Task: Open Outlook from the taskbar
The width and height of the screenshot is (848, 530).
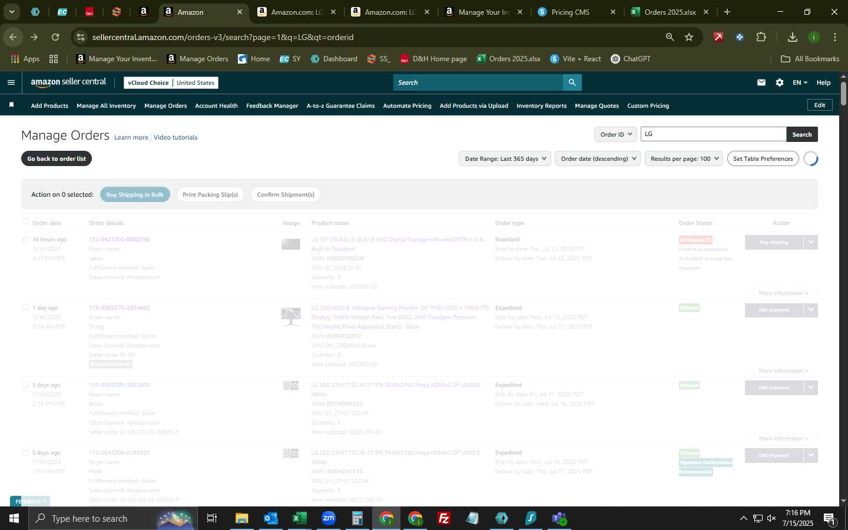Action: click(x=271, y=518)
